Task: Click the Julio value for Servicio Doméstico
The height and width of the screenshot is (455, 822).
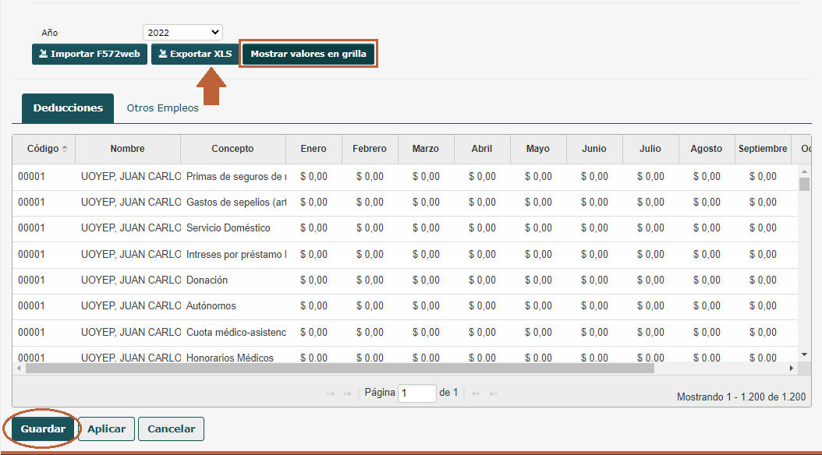Action: click(x=650, y=228)
